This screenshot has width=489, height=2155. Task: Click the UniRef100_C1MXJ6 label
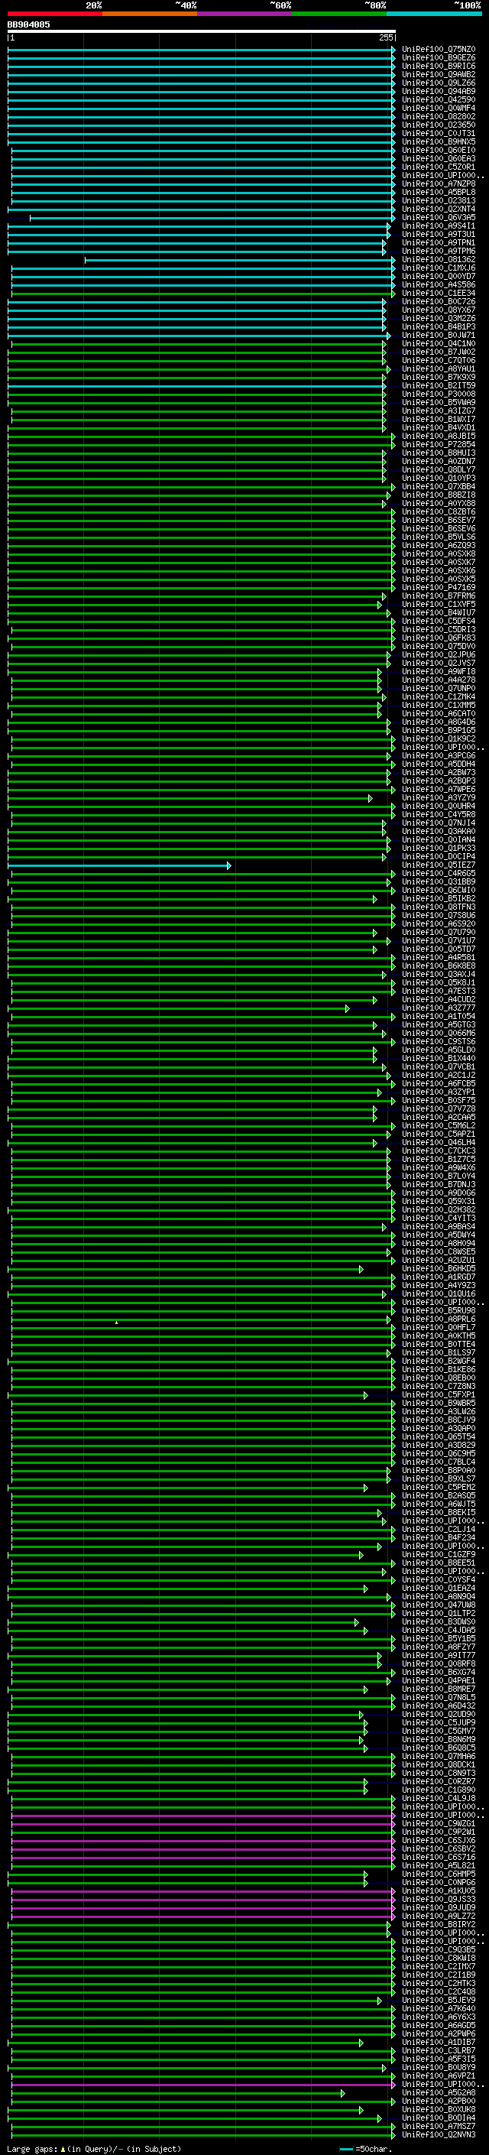pos(438,268)
